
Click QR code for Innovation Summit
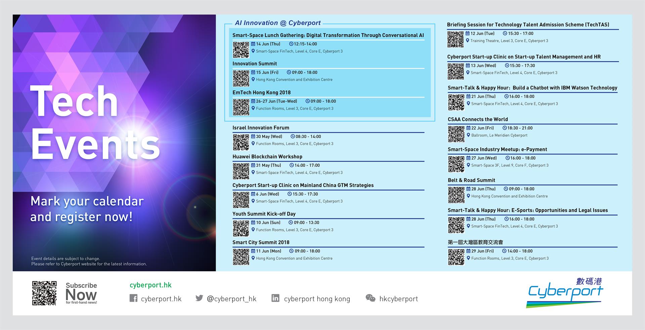(241, 78)
